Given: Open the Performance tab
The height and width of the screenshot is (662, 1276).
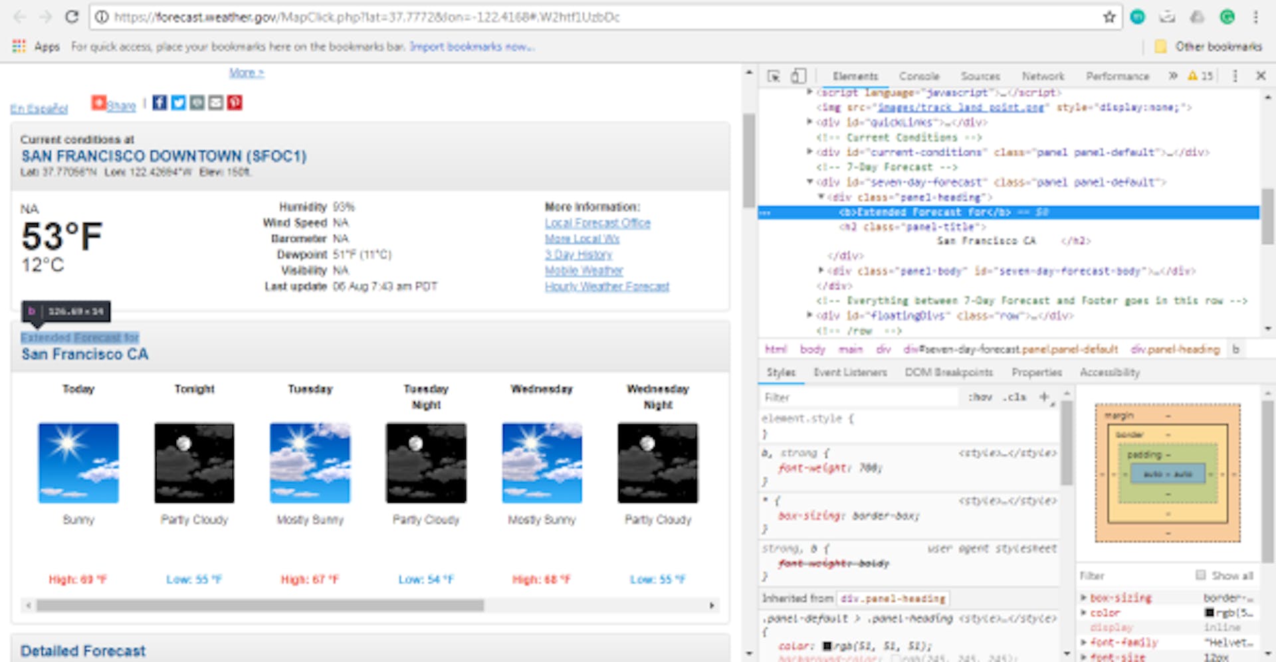Looking at the screenshot, I should pyautogui.click(x=1117, y=76).
